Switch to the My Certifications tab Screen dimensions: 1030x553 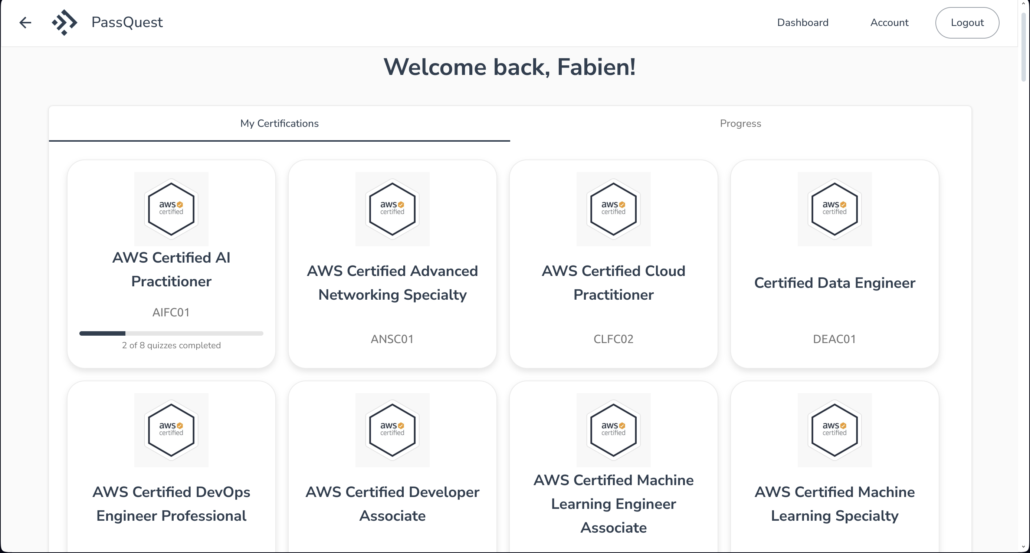(x=279, y=124)
